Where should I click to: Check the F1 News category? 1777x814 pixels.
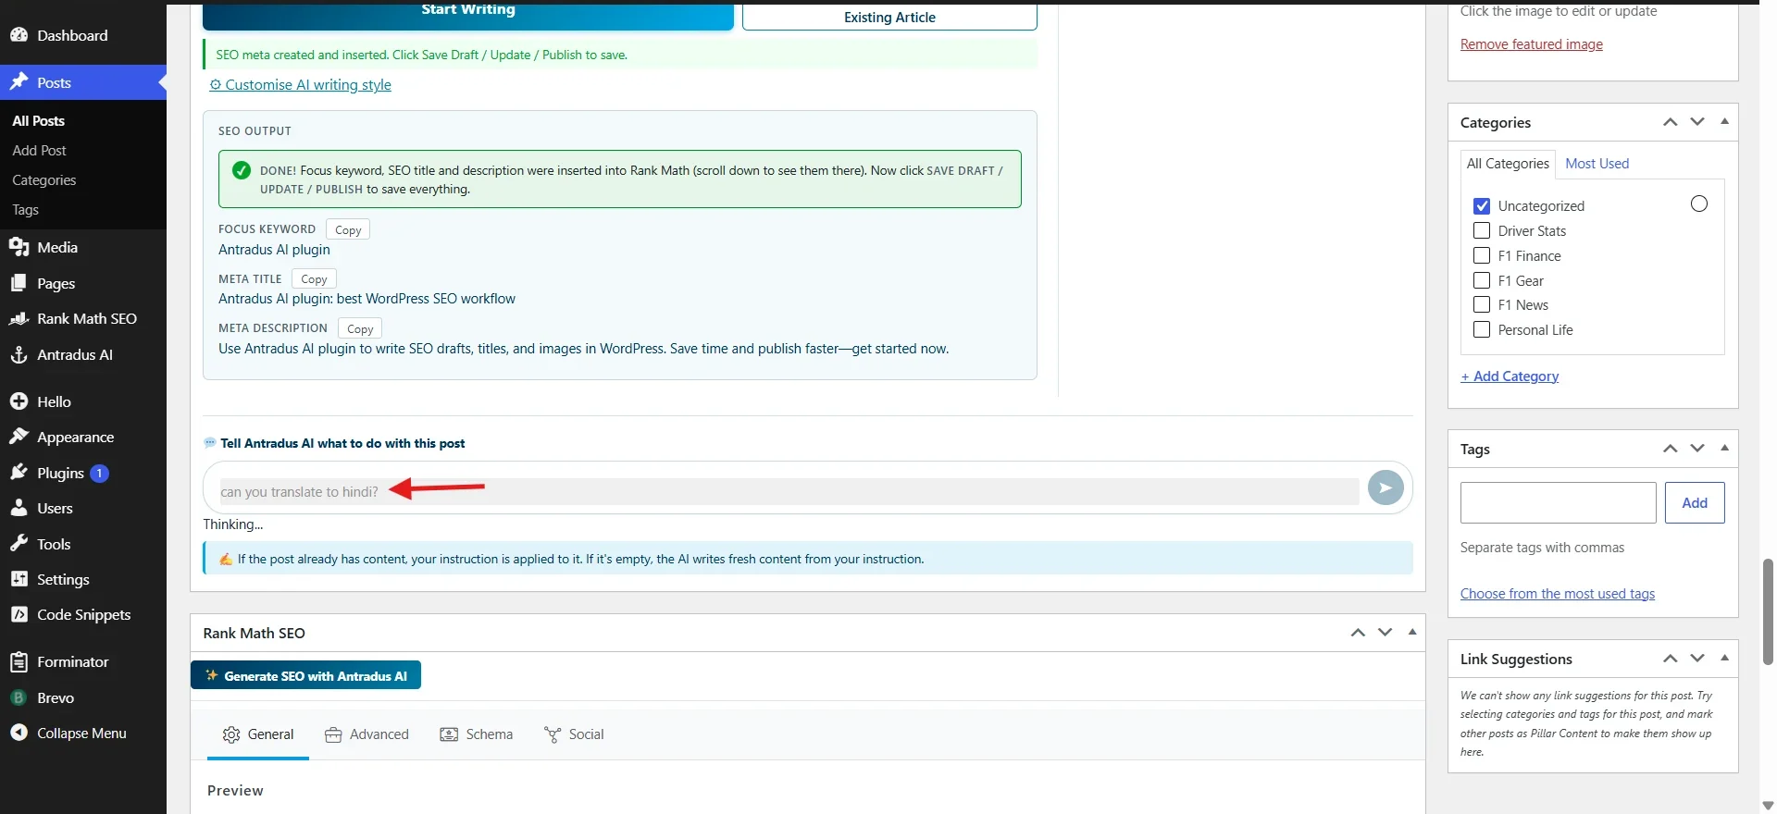pos(1482,304)
